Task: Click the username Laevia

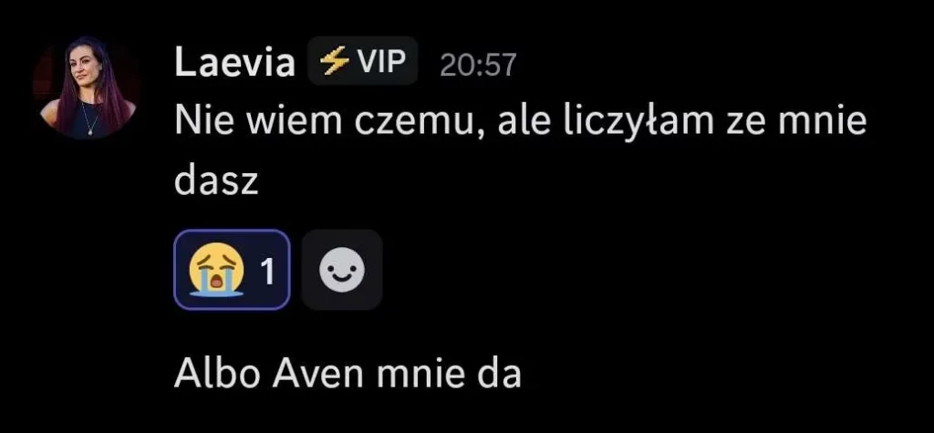Action: point(234,63)
